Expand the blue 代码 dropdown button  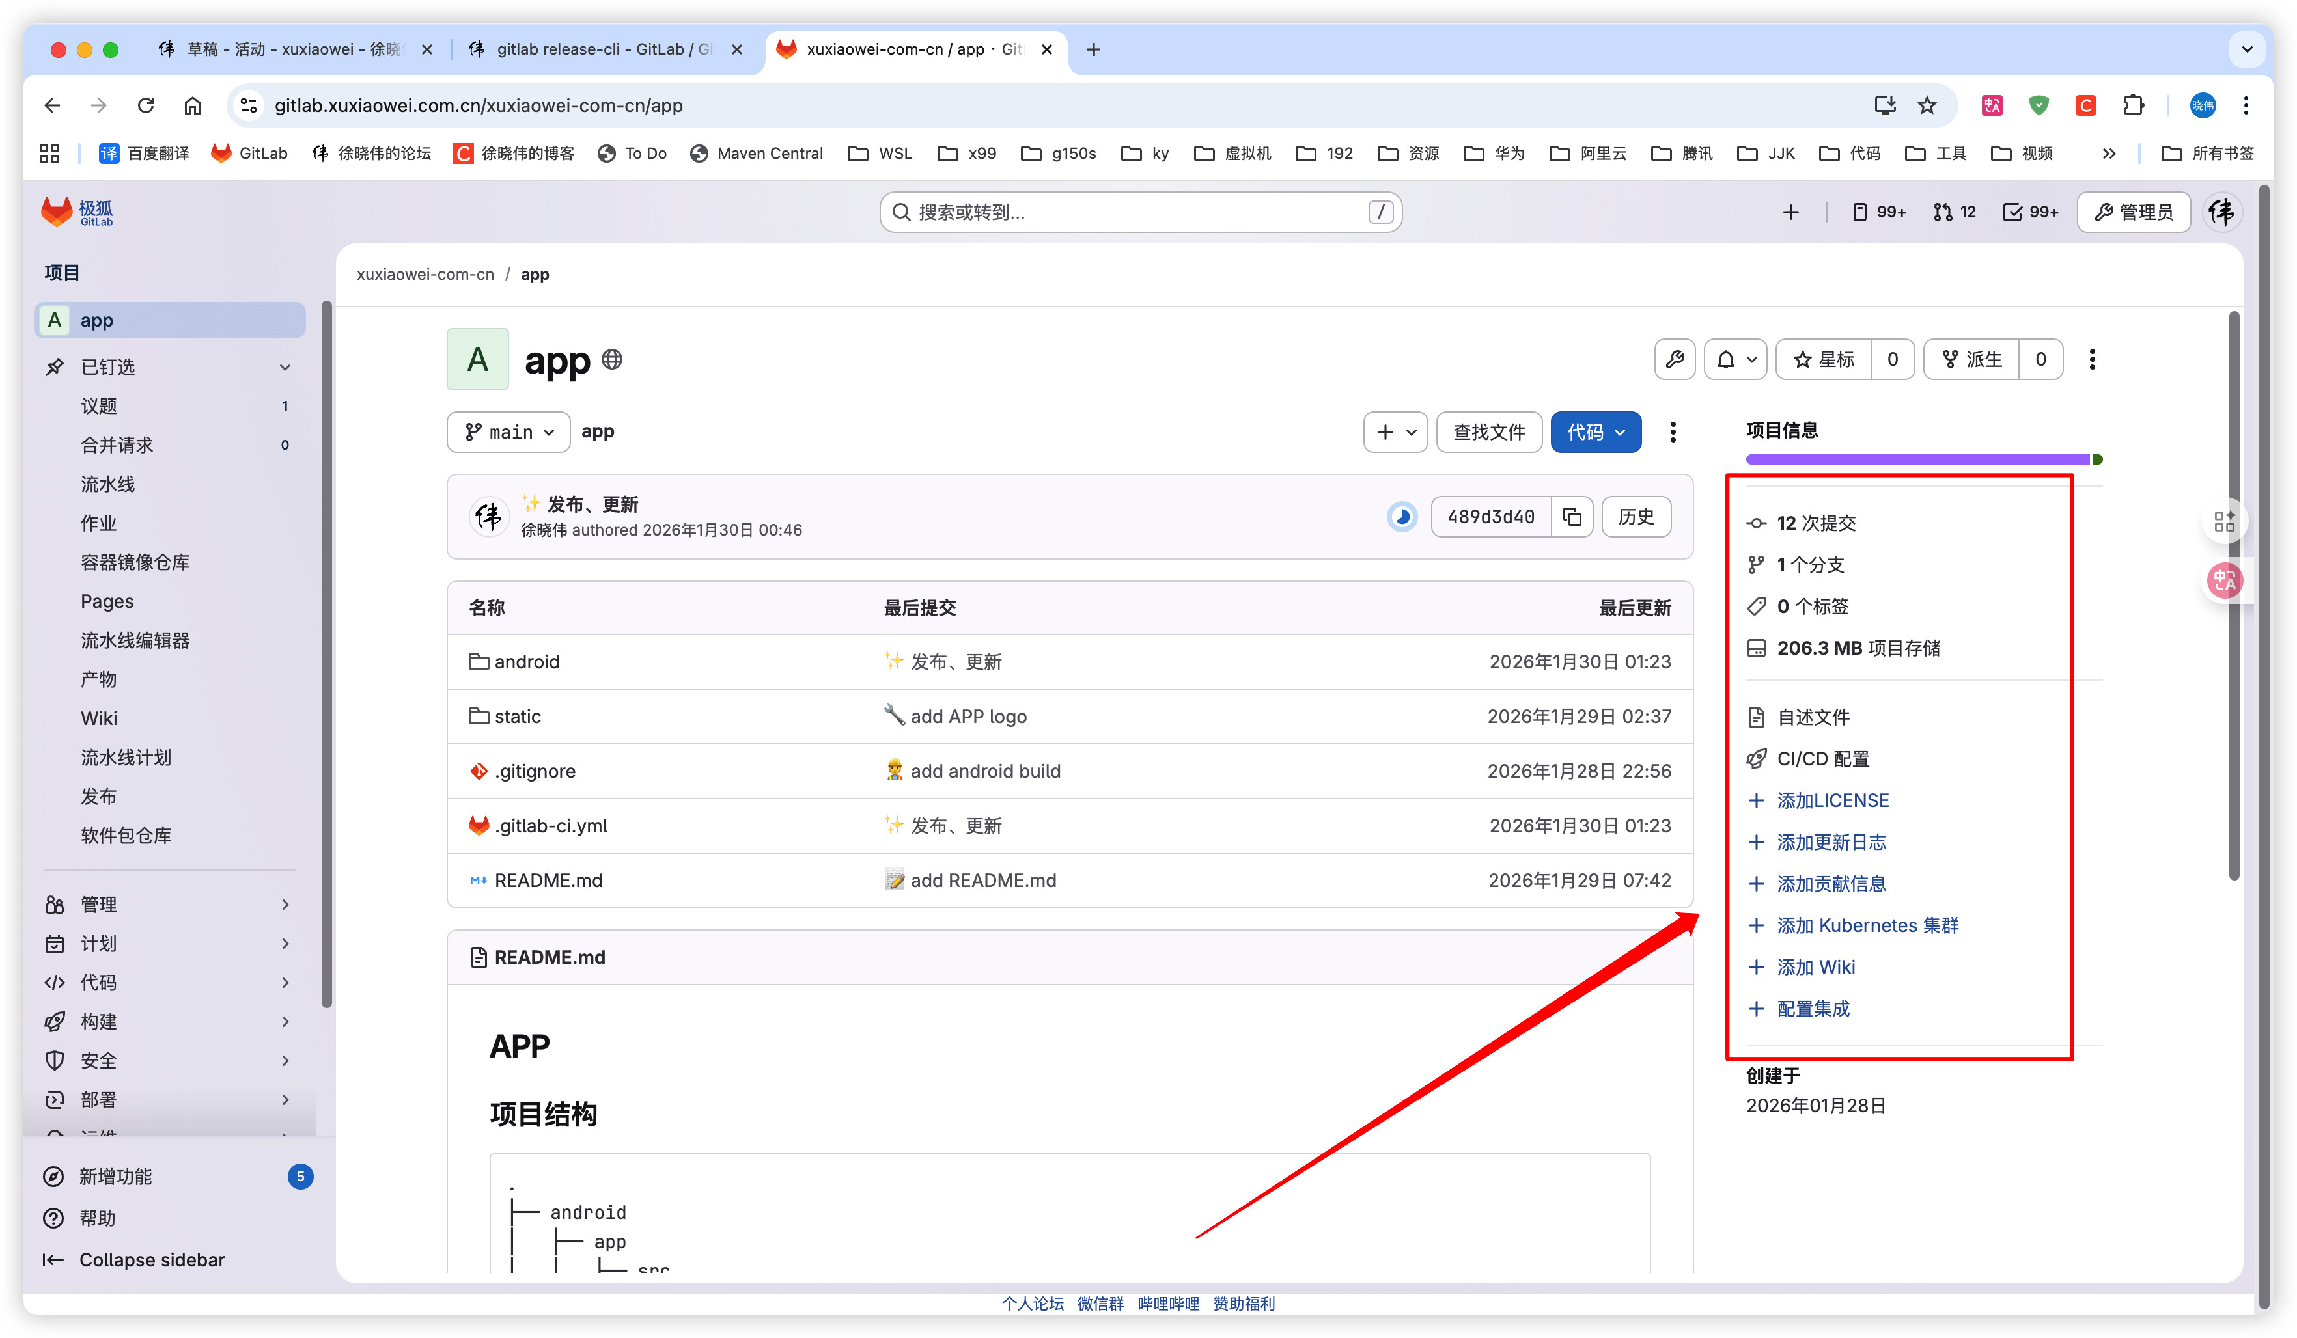[1595, 431]
